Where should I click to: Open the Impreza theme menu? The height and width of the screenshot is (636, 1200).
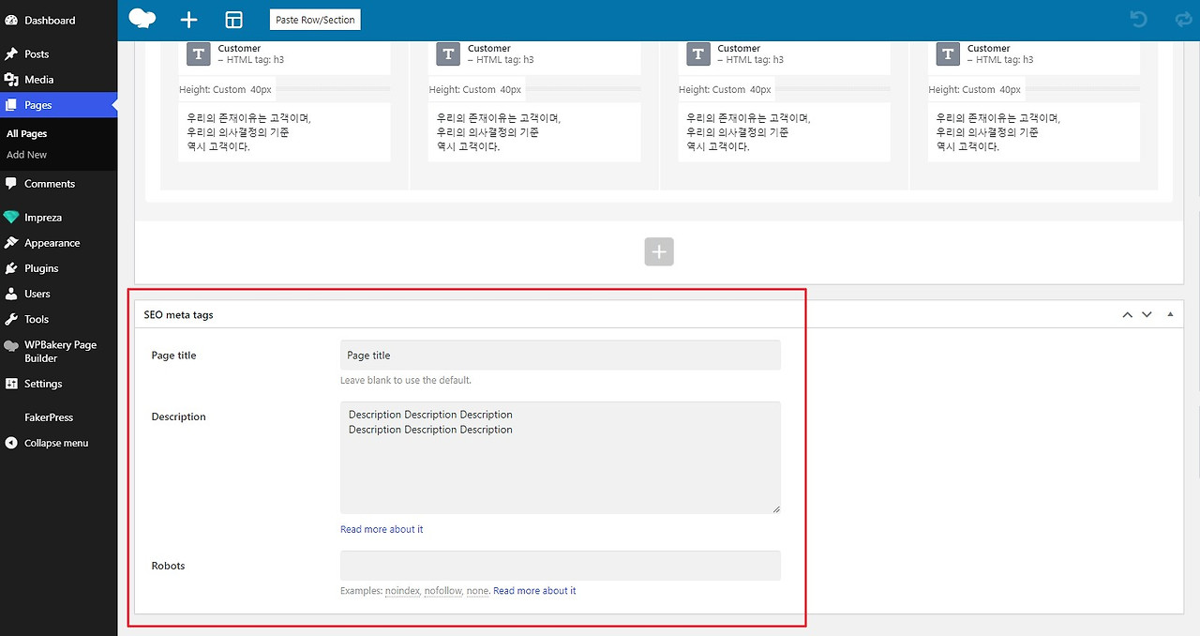(x=43, y=218)
